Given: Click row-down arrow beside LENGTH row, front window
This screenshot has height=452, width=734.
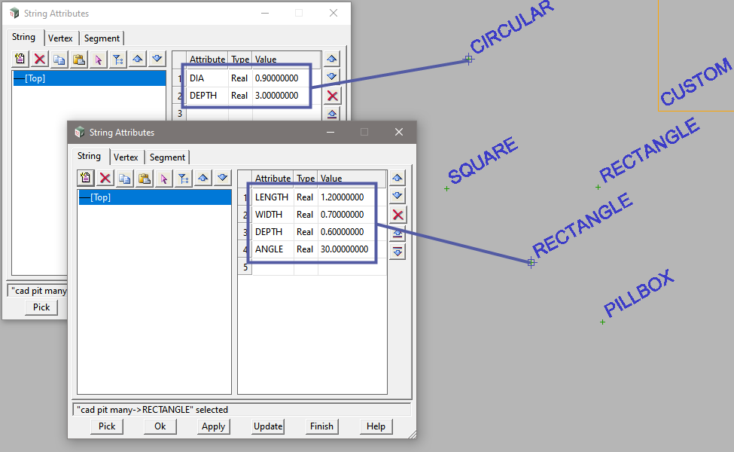Looking at the screenshot, I should point(397,196).
